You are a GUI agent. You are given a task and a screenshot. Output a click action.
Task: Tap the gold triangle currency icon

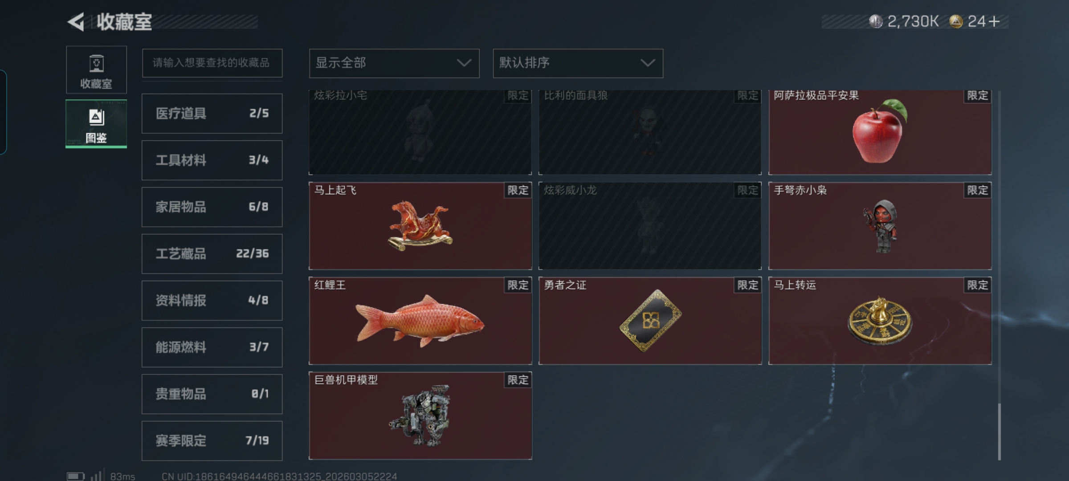tap(956, 21)
